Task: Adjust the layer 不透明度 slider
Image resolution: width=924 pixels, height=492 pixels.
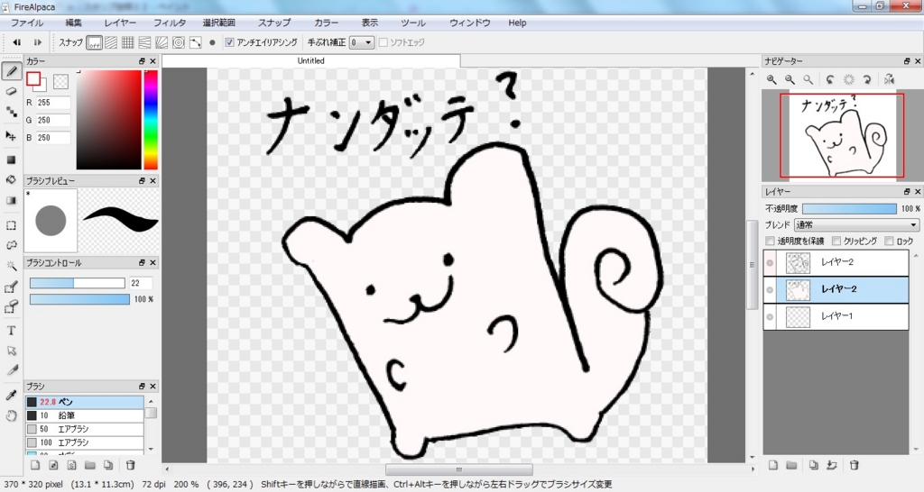Action: click(x=849, y=209)
